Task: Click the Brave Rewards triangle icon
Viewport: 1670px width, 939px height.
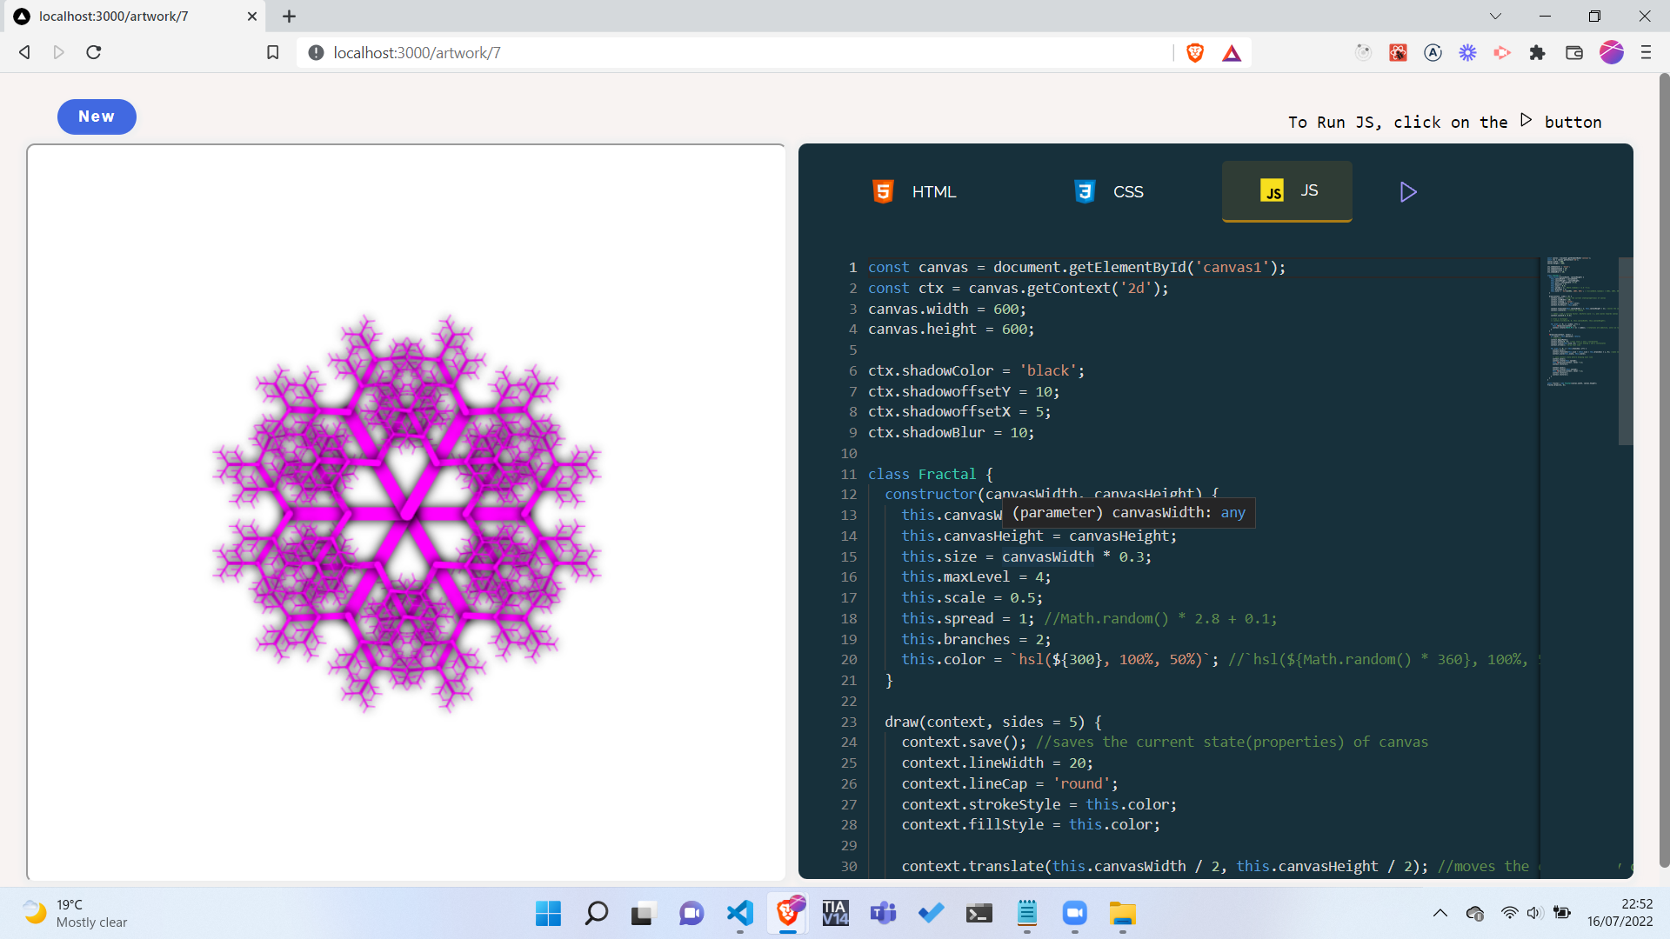Action: coord(1232,53)
